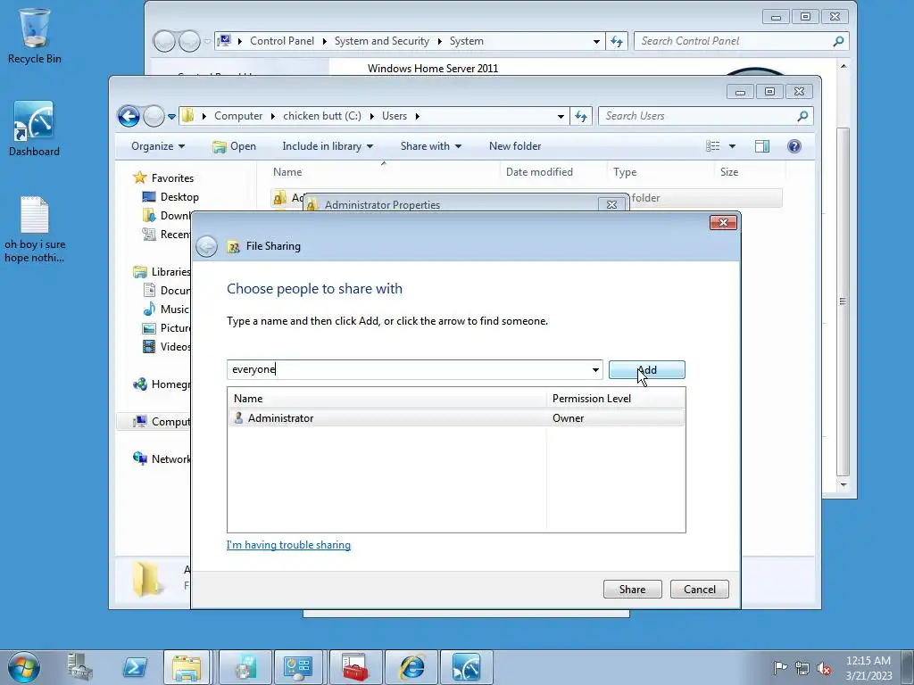The image size is (914, 685).
Task: Close the File Sharing dialog with red X
Action: click(x=723, y=222)
